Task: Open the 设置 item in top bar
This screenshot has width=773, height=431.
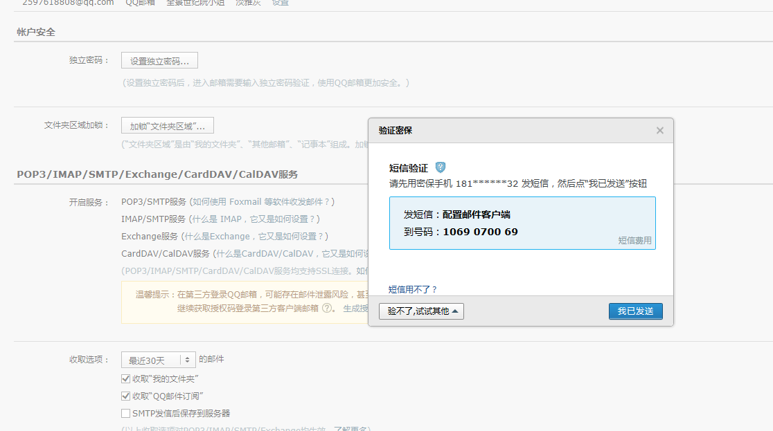Action: tap(280, 3)
